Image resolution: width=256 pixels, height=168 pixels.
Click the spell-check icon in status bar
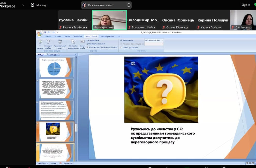(x=60, y=163)
